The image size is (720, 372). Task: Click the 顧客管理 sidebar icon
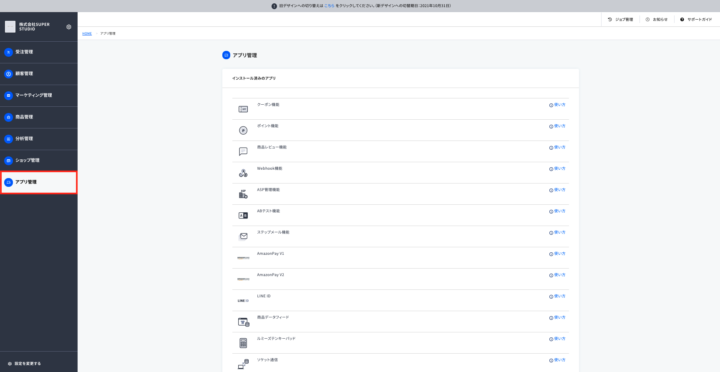(x=8, y=74)
